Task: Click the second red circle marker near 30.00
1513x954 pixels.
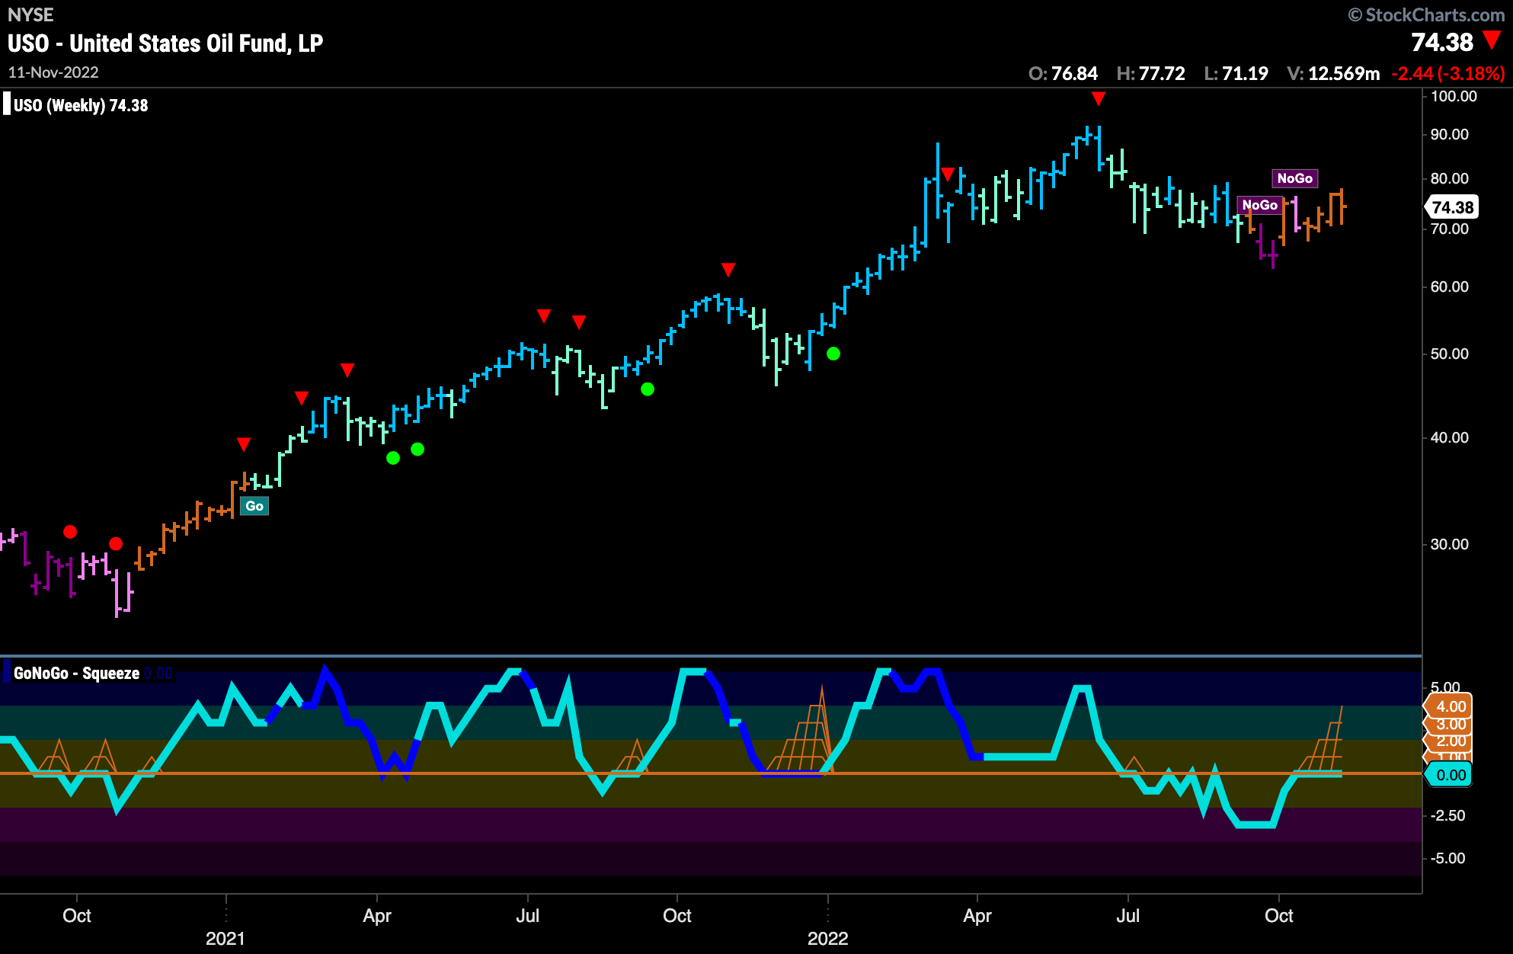Action: tap(116, 544)
